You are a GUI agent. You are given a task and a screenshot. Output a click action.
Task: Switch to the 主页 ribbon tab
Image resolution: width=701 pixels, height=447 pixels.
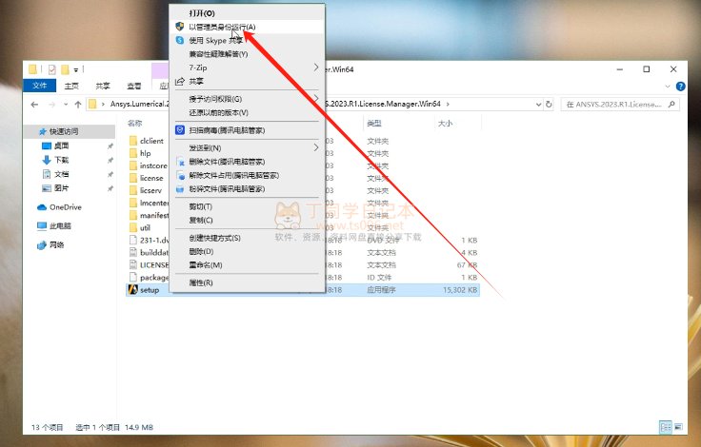pos(71,86)
